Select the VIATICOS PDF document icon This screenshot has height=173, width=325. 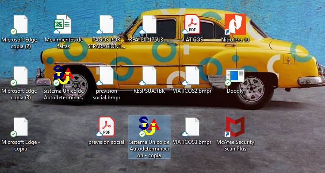pyautogui.click(x=192, y=24)
